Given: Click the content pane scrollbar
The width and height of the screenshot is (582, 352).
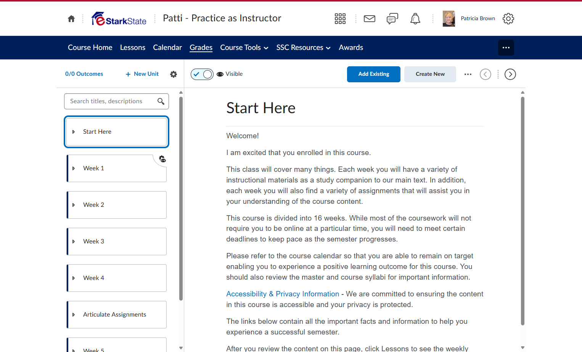Looking at the screenshot, I should click(x=523, y=211).
